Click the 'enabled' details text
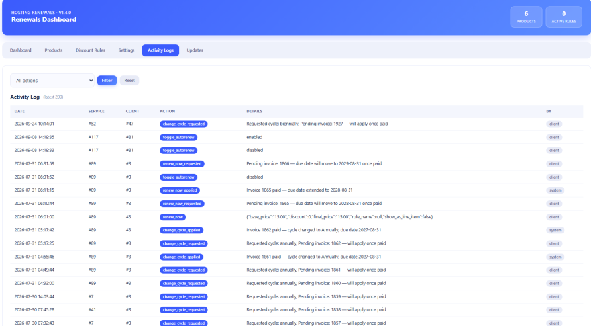This screenshot has width=591, height=326. click(254, 137)
